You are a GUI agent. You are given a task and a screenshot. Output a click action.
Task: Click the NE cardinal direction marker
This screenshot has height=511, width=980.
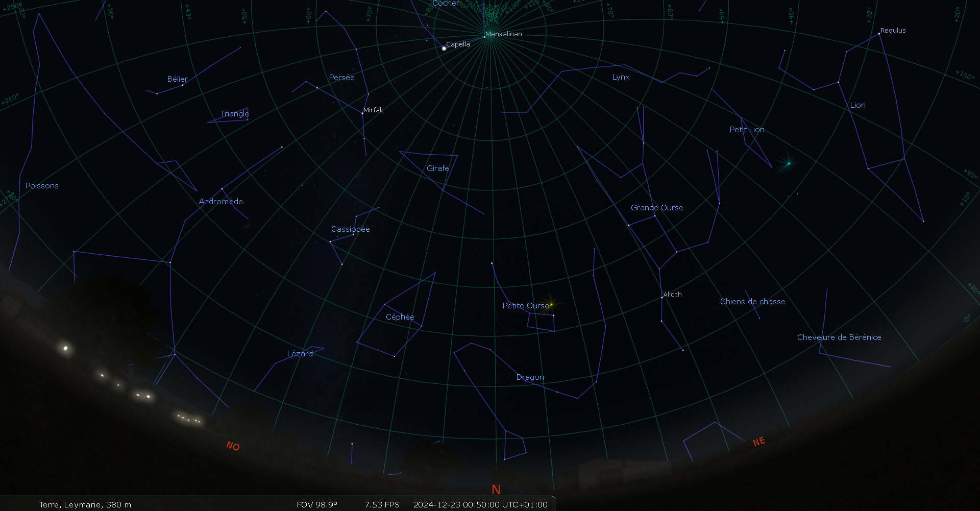pyautogui.click(x=759, y=442)
